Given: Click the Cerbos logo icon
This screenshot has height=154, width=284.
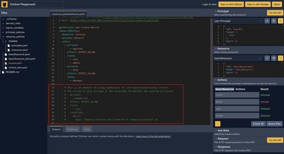Looking at the screenshot, I should click(4, 4).
